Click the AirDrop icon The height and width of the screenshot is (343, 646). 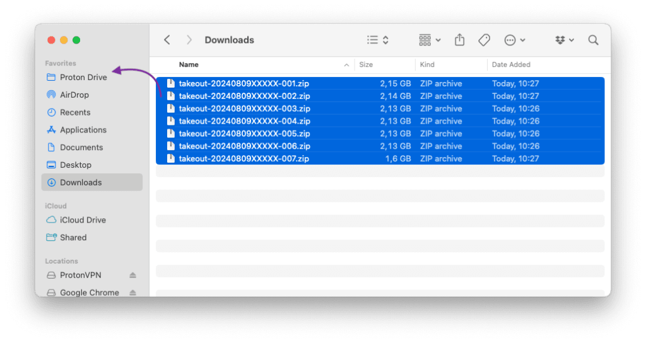pos(51,95)
